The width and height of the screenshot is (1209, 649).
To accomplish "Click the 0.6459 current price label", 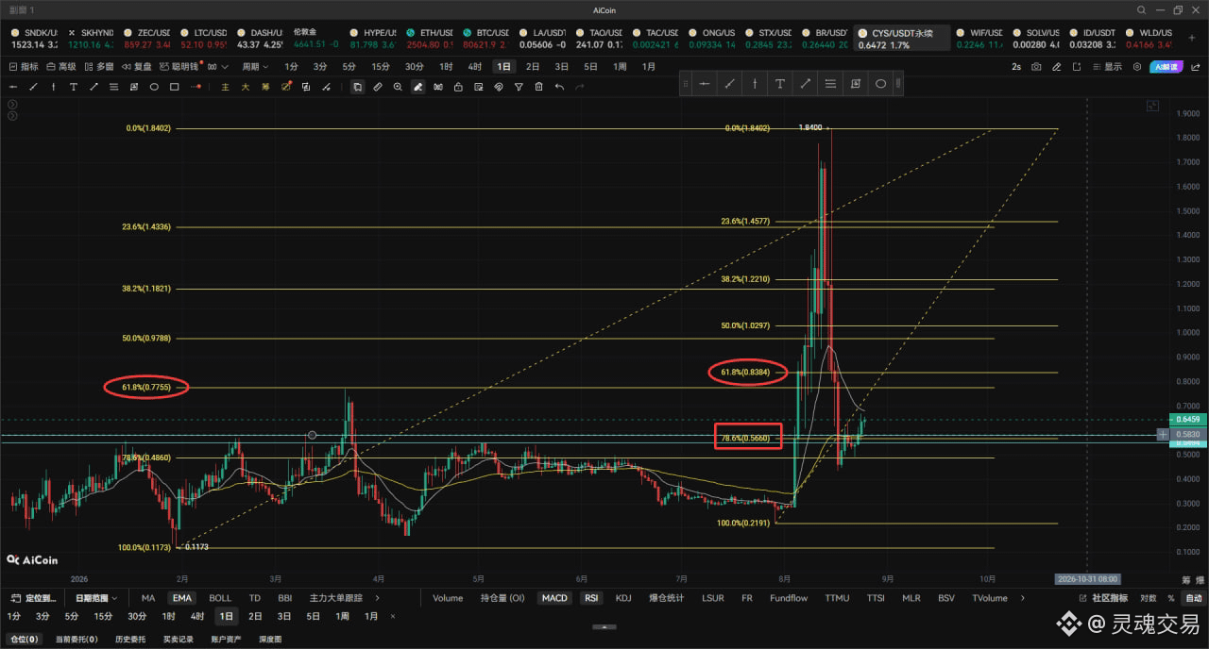I will point(1187,418).
